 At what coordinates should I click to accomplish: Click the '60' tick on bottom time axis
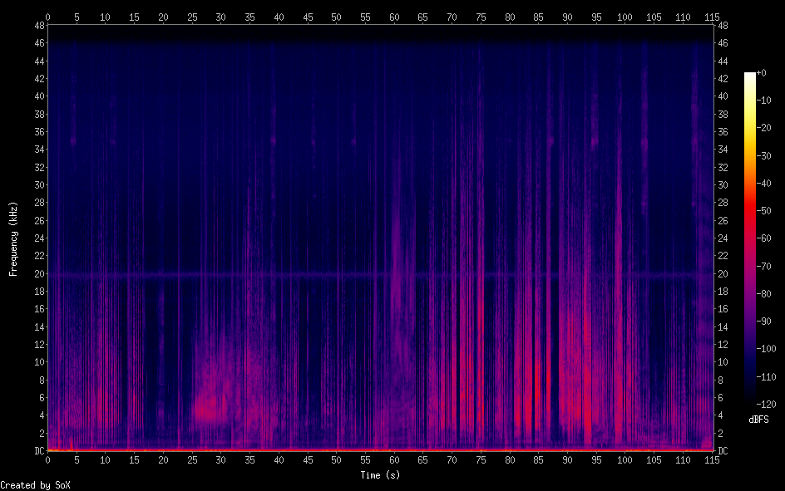[394, 459]
